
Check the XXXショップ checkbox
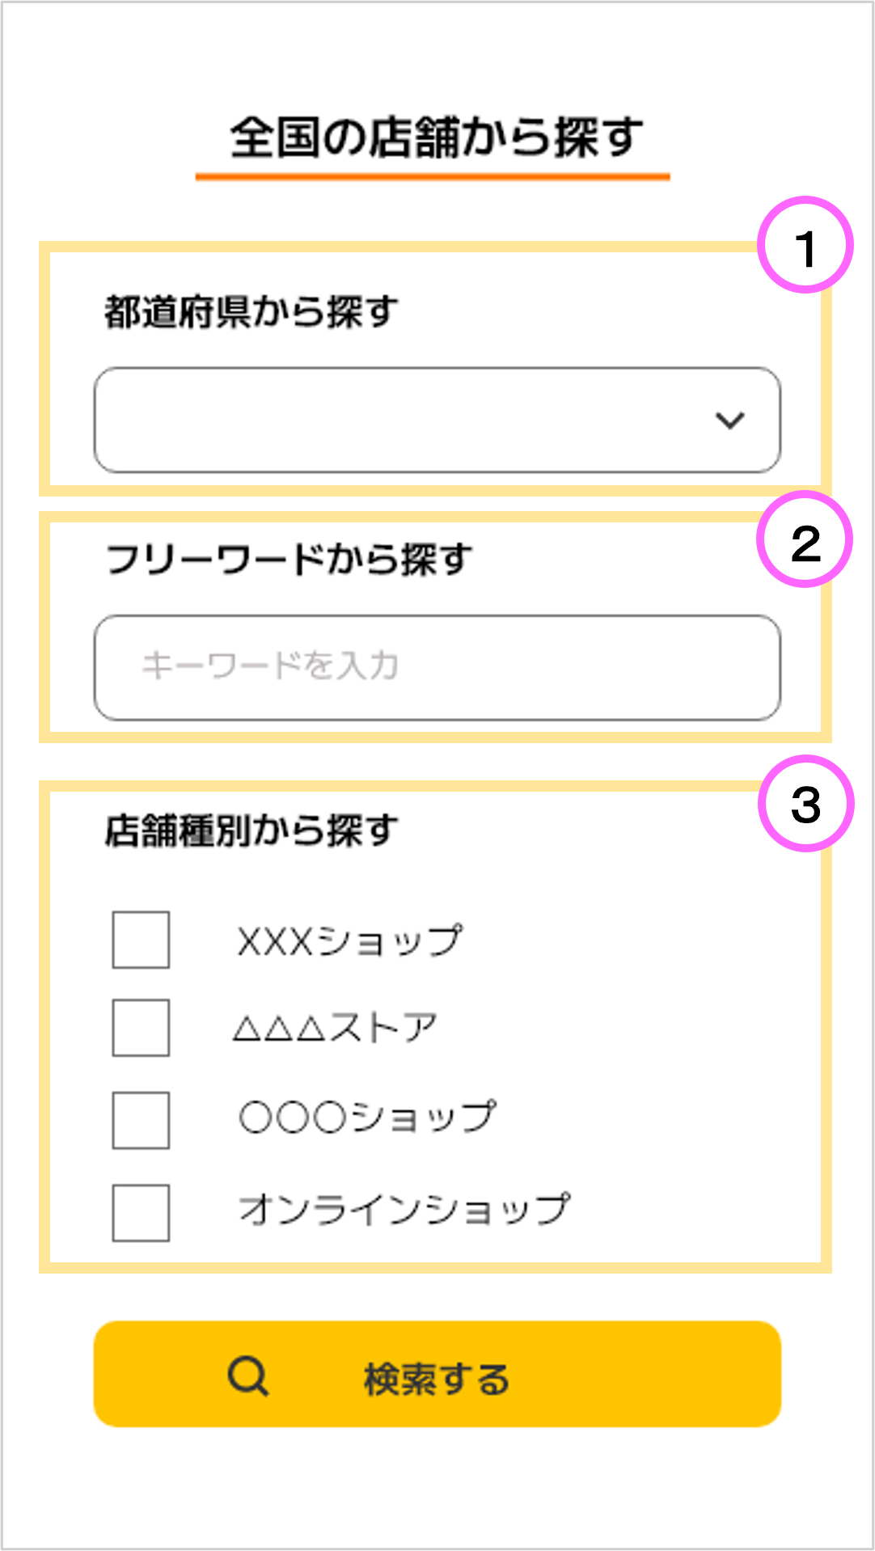pyautogui.click(x=141, y=940)
